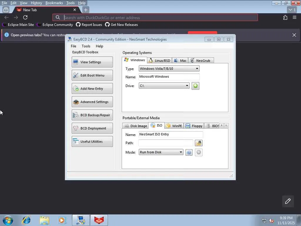Screen dimensions: 301x226
Task: Open Eclipse Main Site bookmark
Action: [18, 25]
